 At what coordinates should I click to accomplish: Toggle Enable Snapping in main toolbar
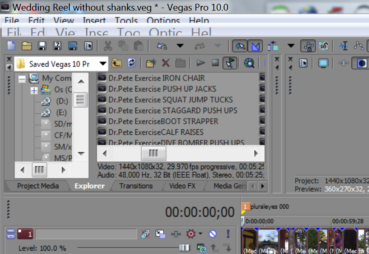241,46
